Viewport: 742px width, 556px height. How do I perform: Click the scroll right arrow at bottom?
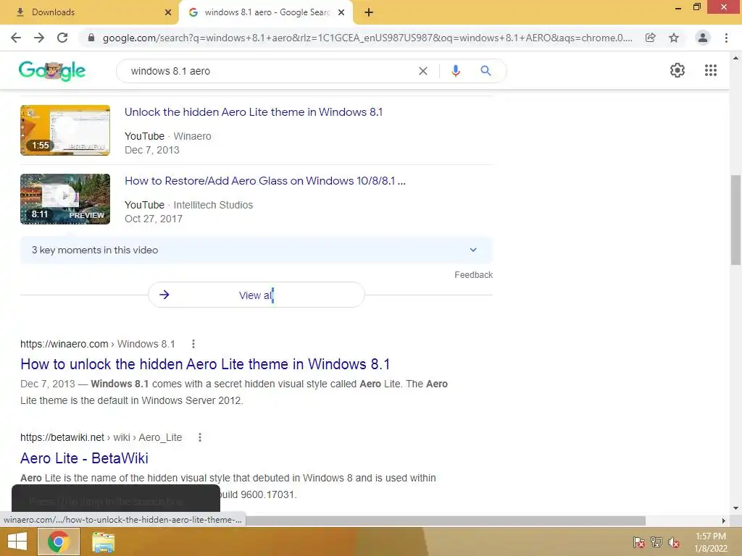(x=724, y=521)
